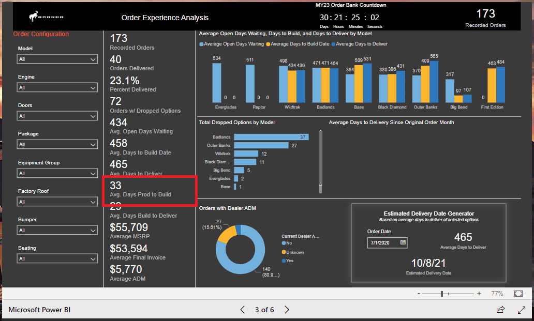The height and width of the screenshot is (321, 534).
Task: Click the 173 Recorded Orders card in header
Action: tap(485, 18)
